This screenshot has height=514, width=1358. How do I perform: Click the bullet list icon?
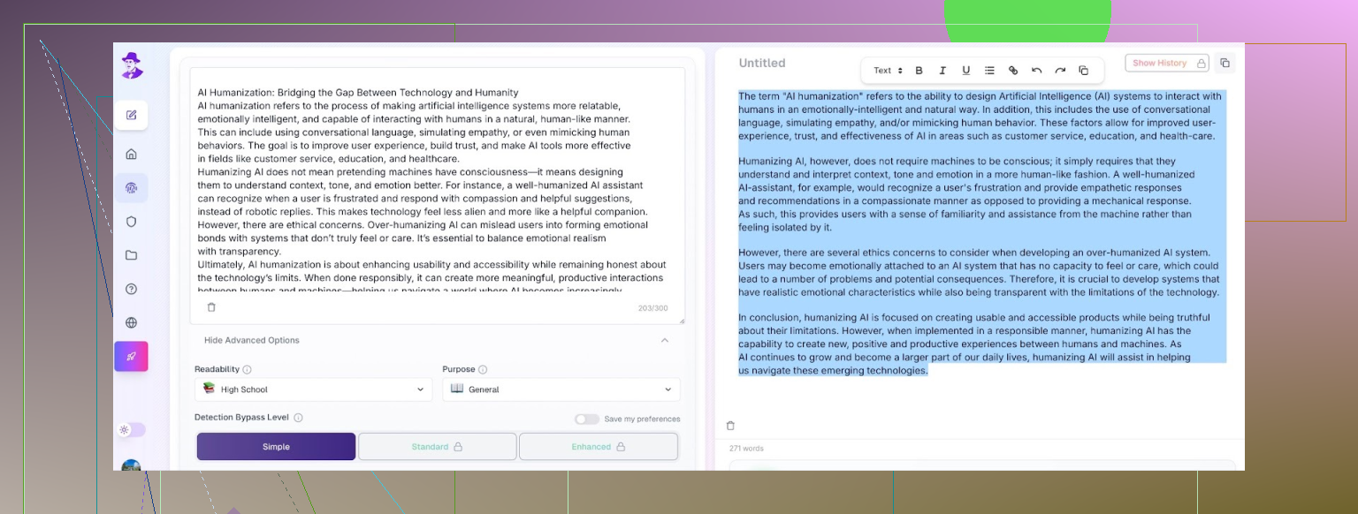[x=989, y=71]
